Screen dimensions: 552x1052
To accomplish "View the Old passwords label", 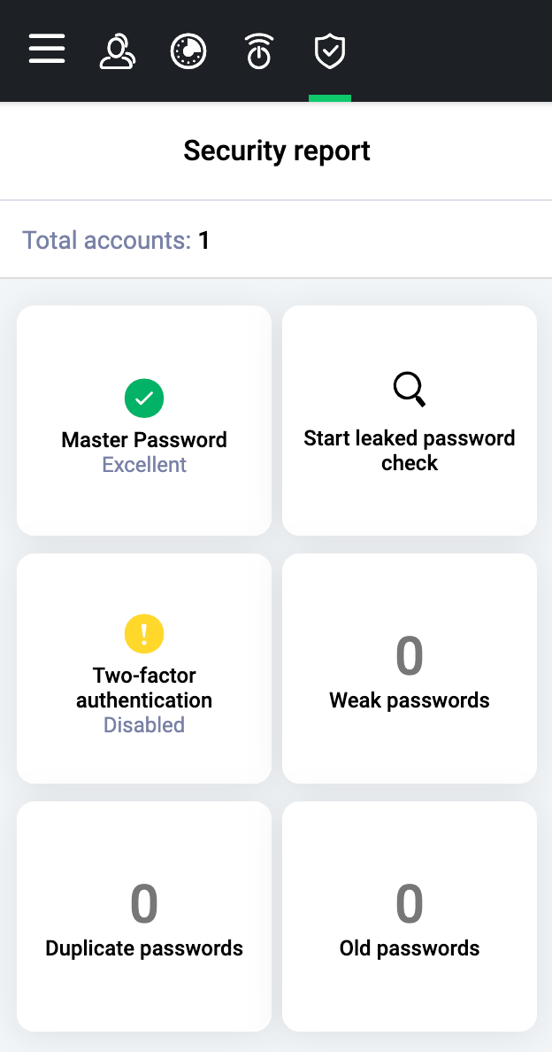I will pos(410,948).
